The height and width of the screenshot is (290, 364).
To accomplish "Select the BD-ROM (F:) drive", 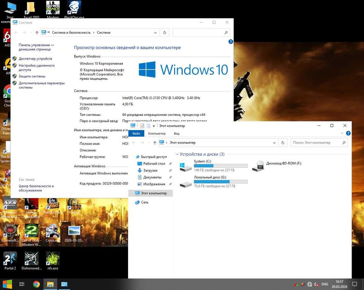I will [x=277, y=166].
